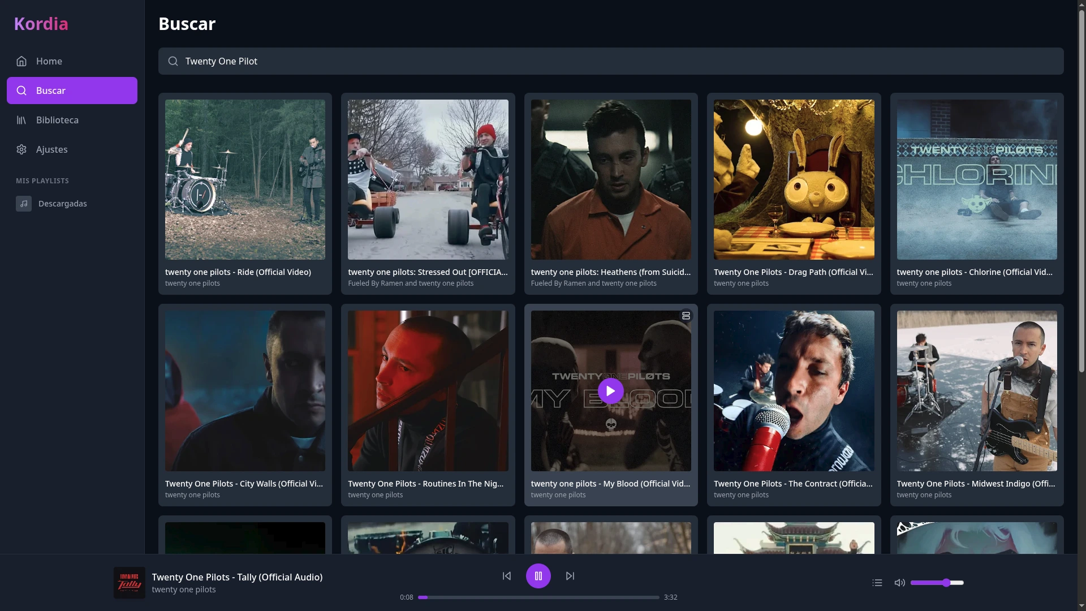Click title 'twenty one pilots - Ride (Official Video)'
Viewport: 1086px width, 611px height.
point(238,272)
